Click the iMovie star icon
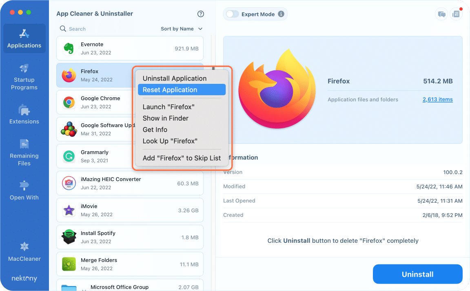470x291 pixels. [69, 210]
